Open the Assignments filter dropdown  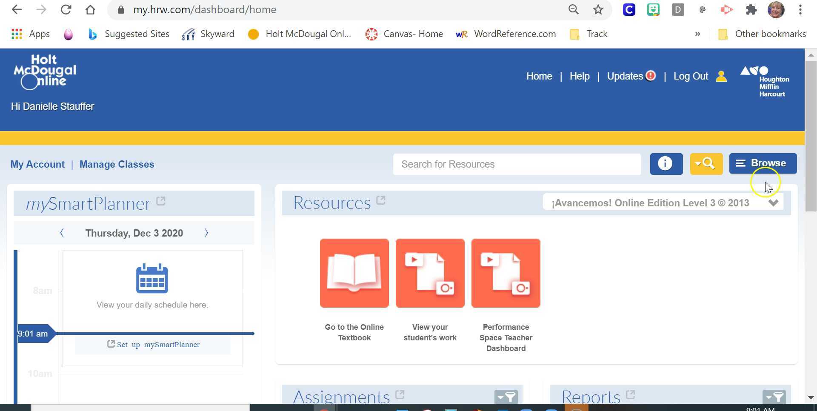(506, 397)
